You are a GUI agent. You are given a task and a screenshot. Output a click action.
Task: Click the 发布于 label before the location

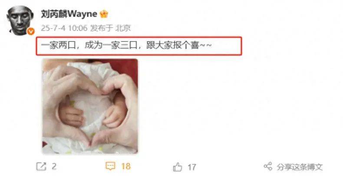point(102,28)
